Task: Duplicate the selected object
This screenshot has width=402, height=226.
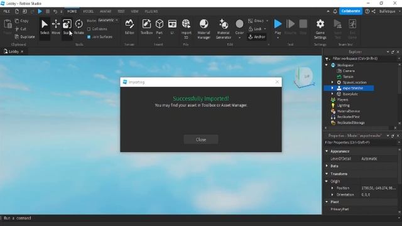Action: (24, 37)
